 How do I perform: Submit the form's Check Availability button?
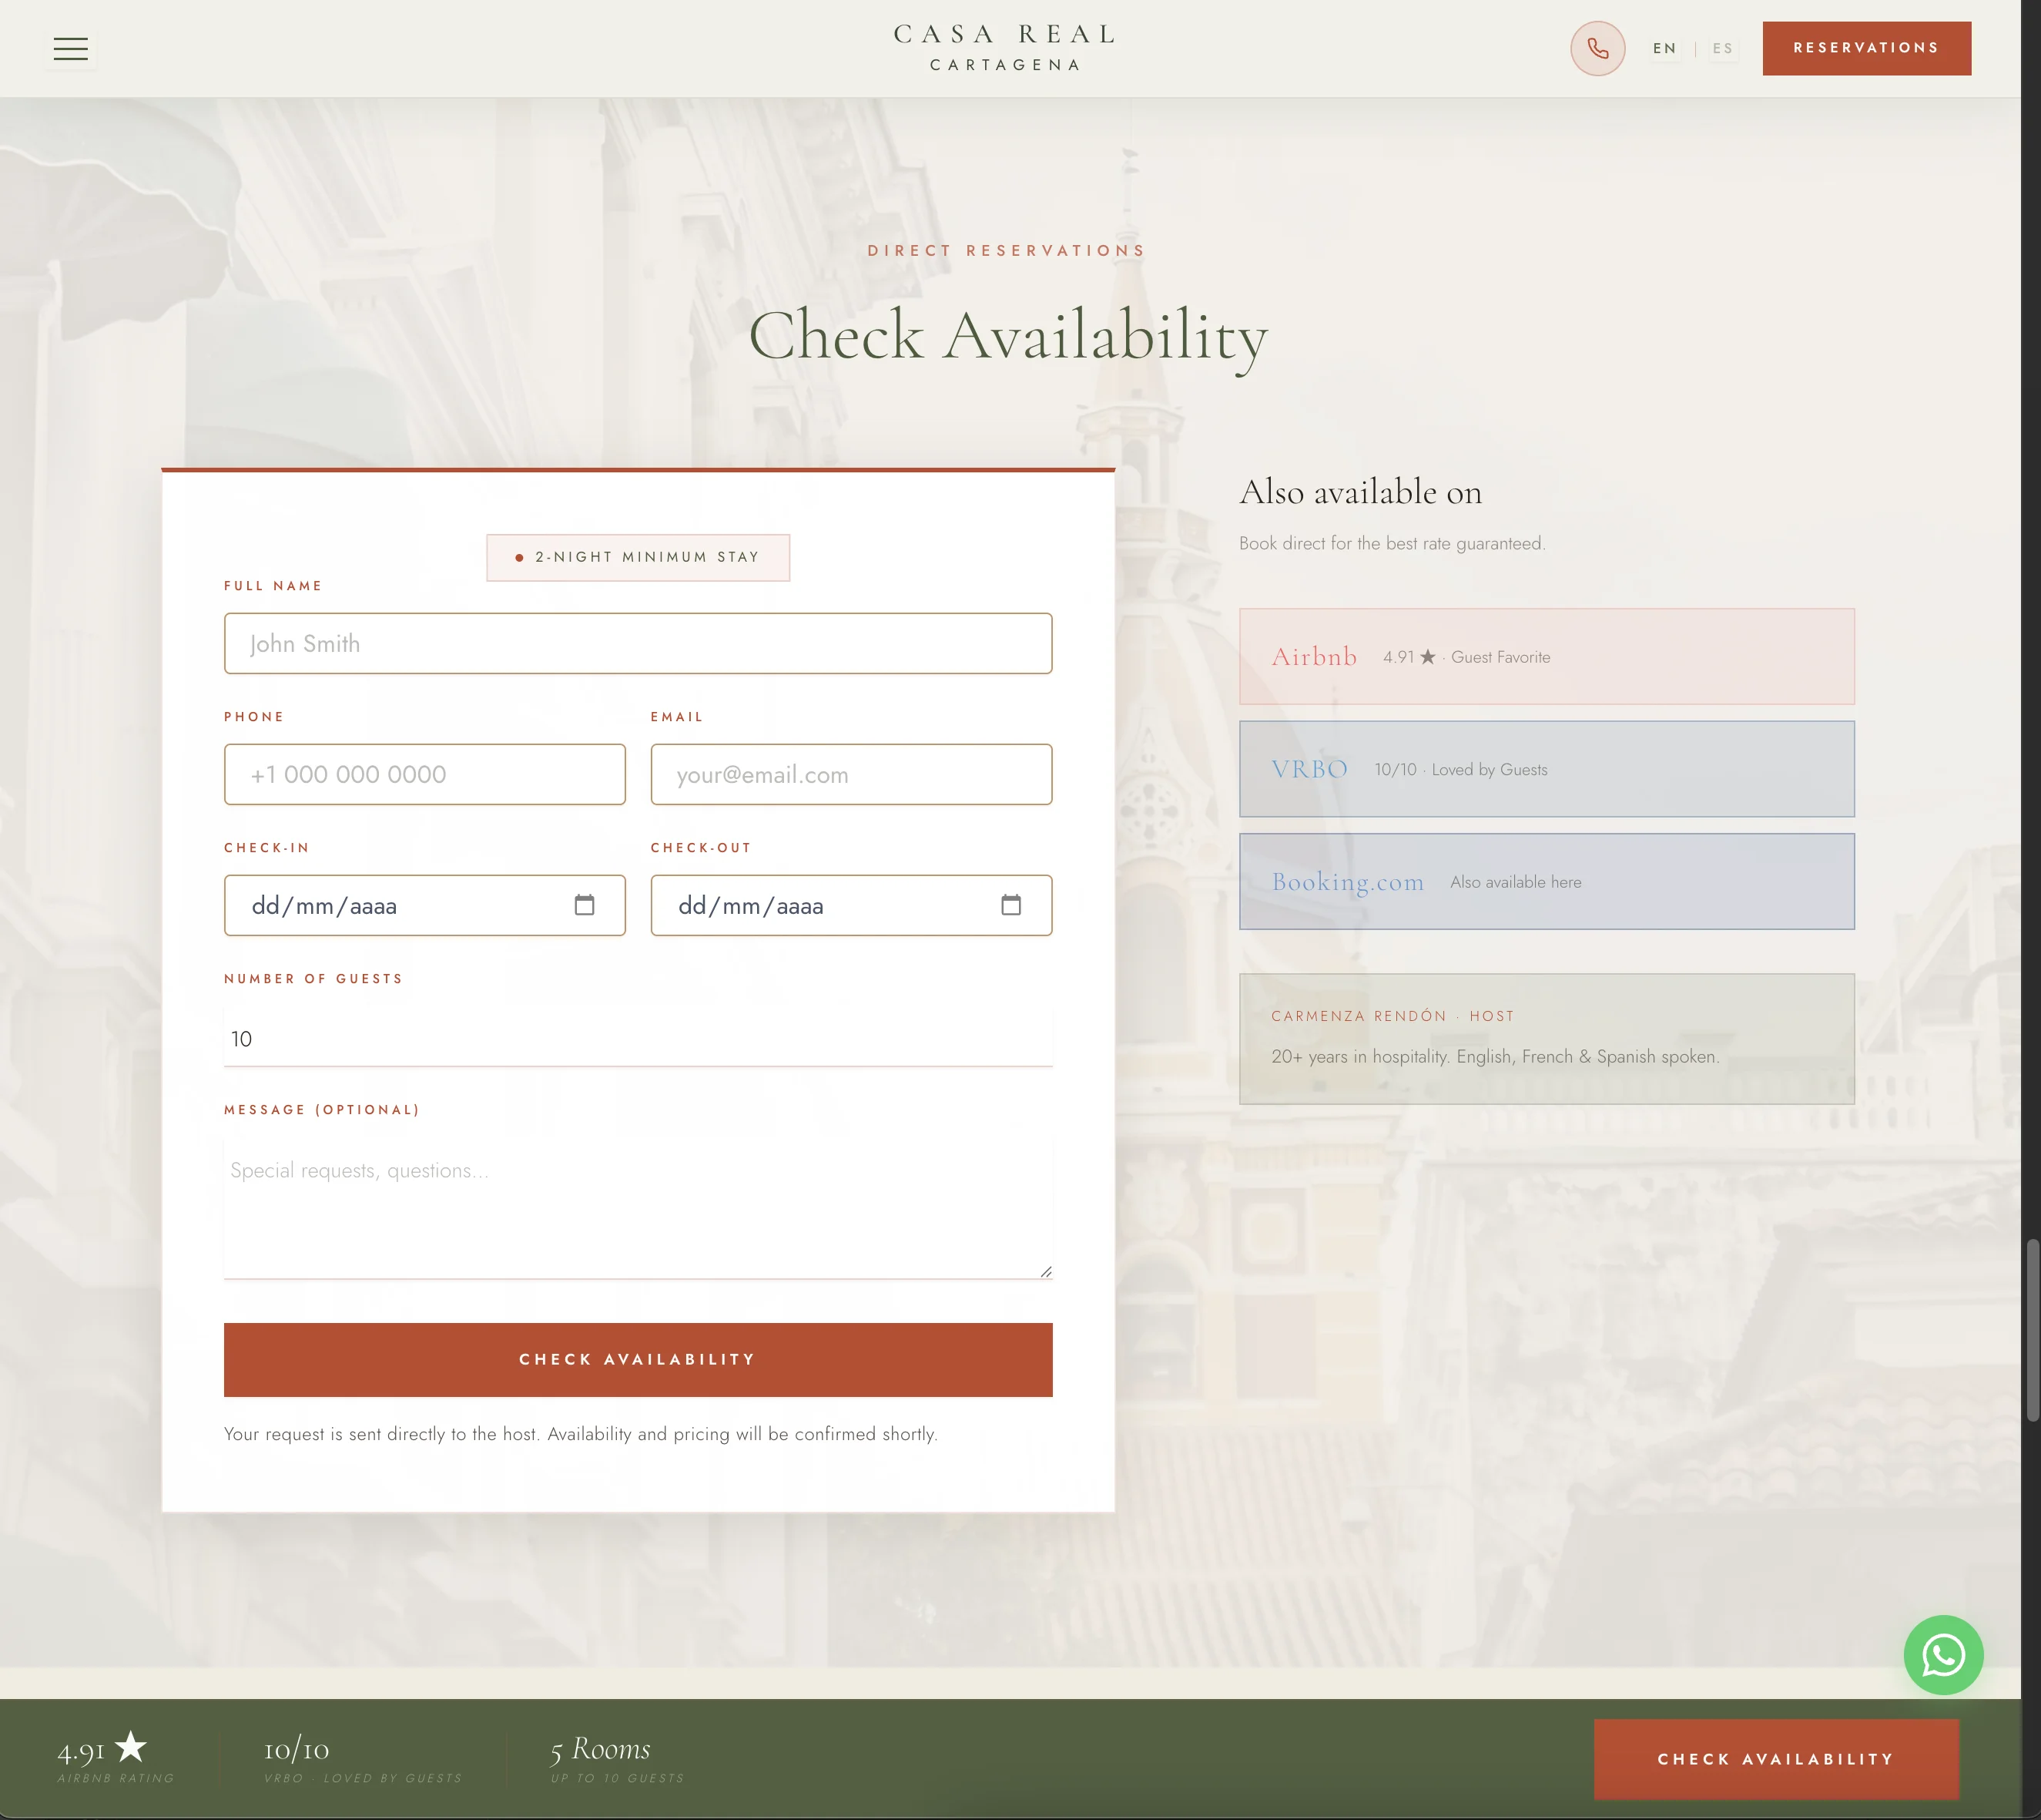click(x=638, y=1359)
